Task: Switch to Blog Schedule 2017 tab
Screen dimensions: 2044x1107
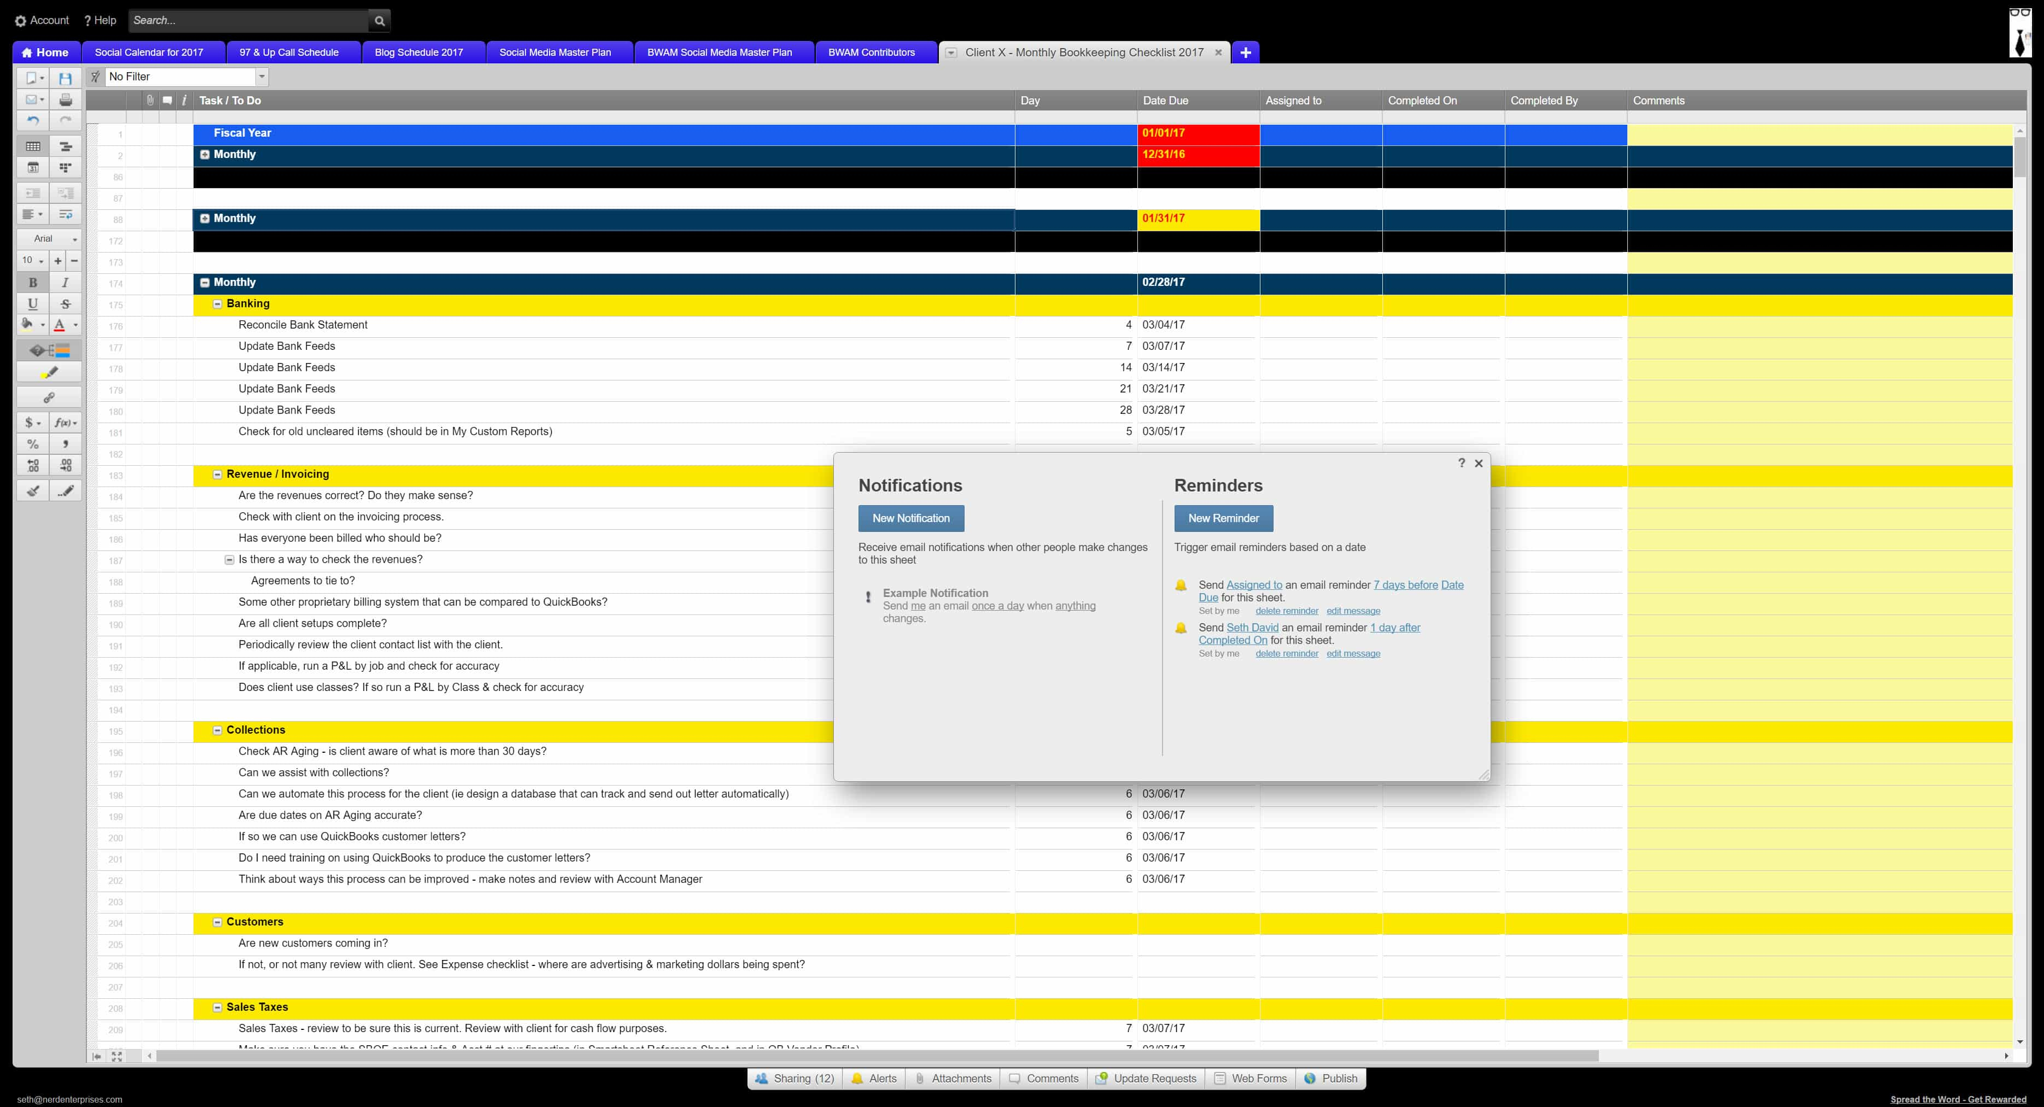Action: (x=418, y=52)
